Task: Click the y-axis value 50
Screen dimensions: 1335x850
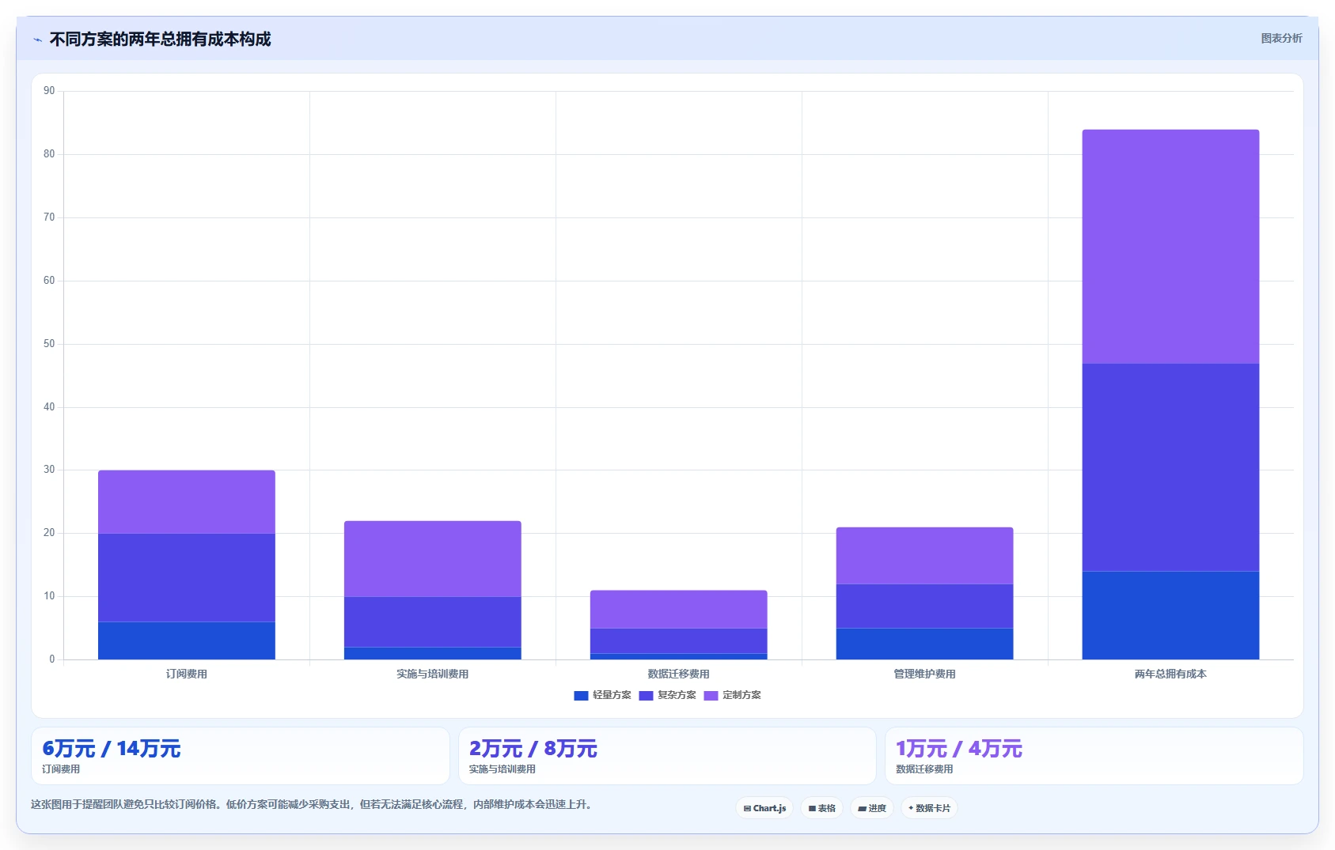Action: pyautogui.click(x=49, y=344)
